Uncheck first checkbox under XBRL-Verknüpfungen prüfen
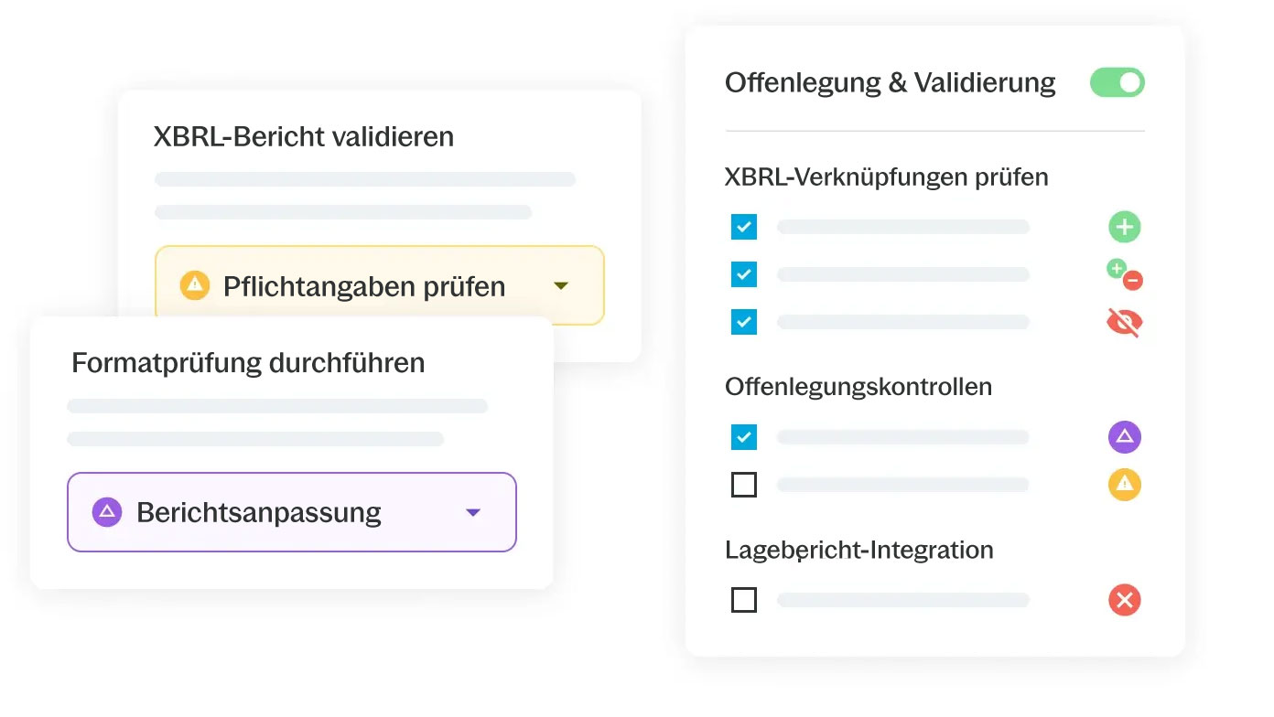The height and width of the screenshot is (717, 1274). tap(744, 227)
